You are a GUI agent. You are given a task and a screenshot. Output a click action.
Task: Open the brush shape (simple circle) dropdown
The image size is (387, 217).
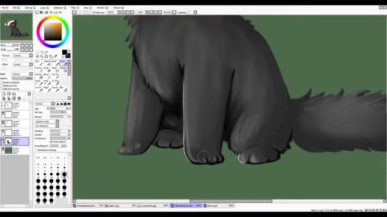pyautogui.click(x=47, y=122)
